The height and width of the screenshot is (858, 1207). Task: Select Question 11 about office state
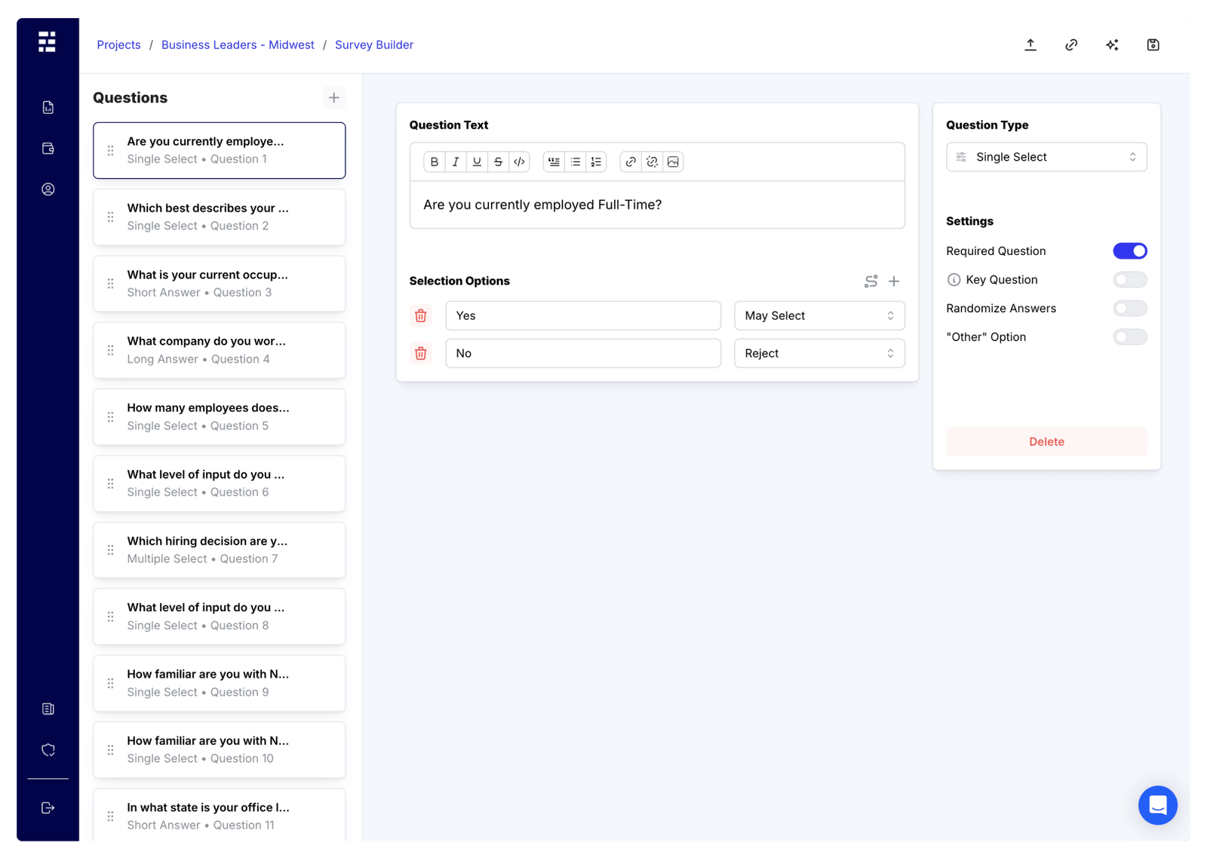220,815
